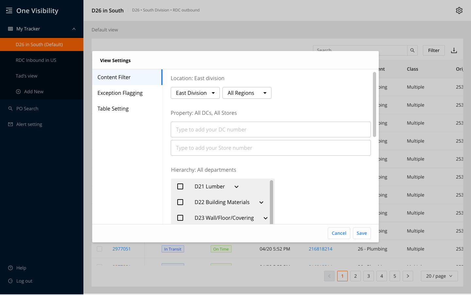Expand the D21 Lumber department

coord(236,187)
